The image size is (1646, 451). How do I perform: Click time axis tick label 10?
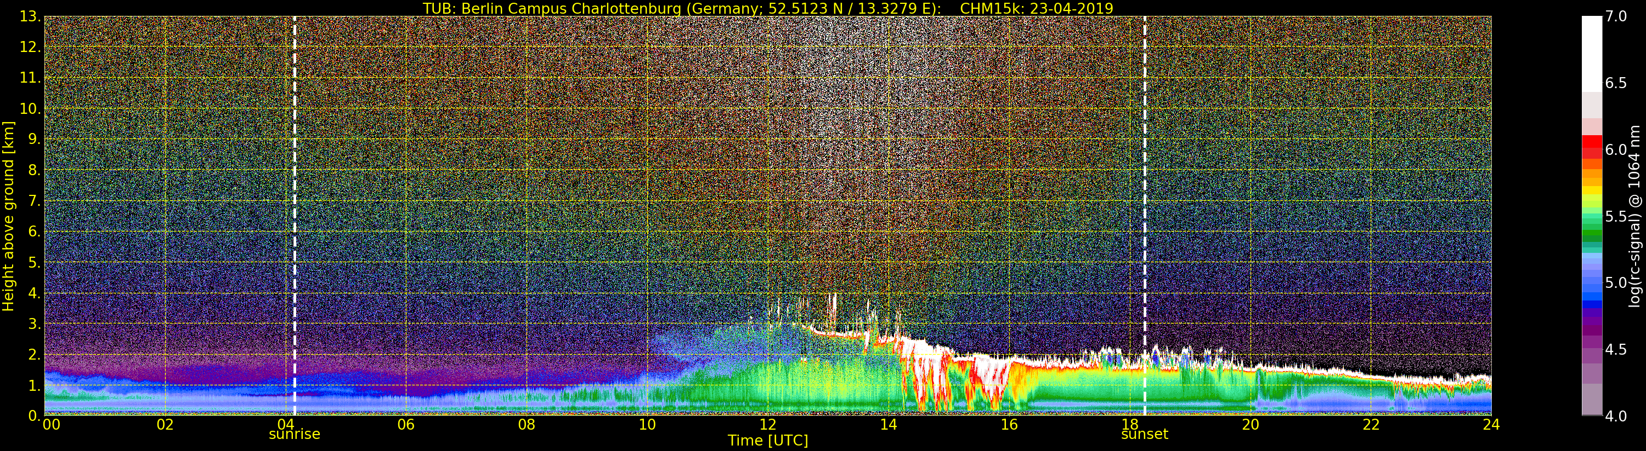[647, 425]
